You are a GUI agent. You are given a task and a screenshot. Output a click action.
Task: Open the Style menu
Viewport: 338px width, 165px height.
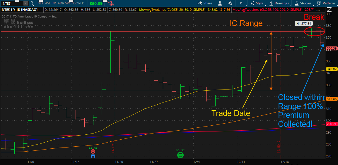pyautogui.click(x=257, y=3)
